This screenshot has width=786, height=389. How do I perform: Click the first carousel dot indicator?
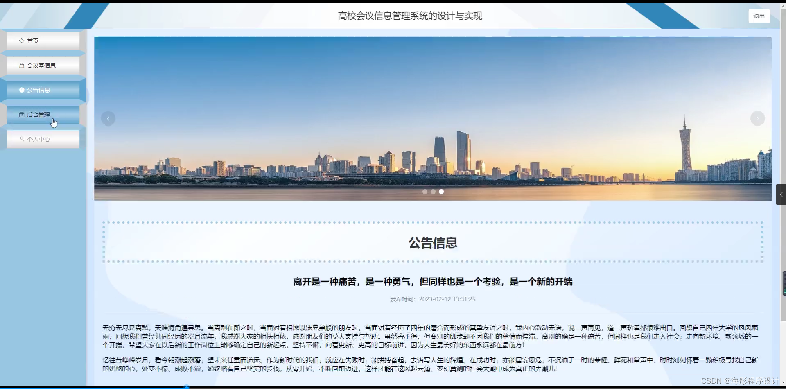pos(425,191)
